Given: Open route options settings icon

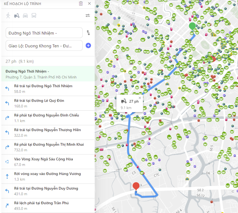Looking at the screenshot, I should click(88, 16).
